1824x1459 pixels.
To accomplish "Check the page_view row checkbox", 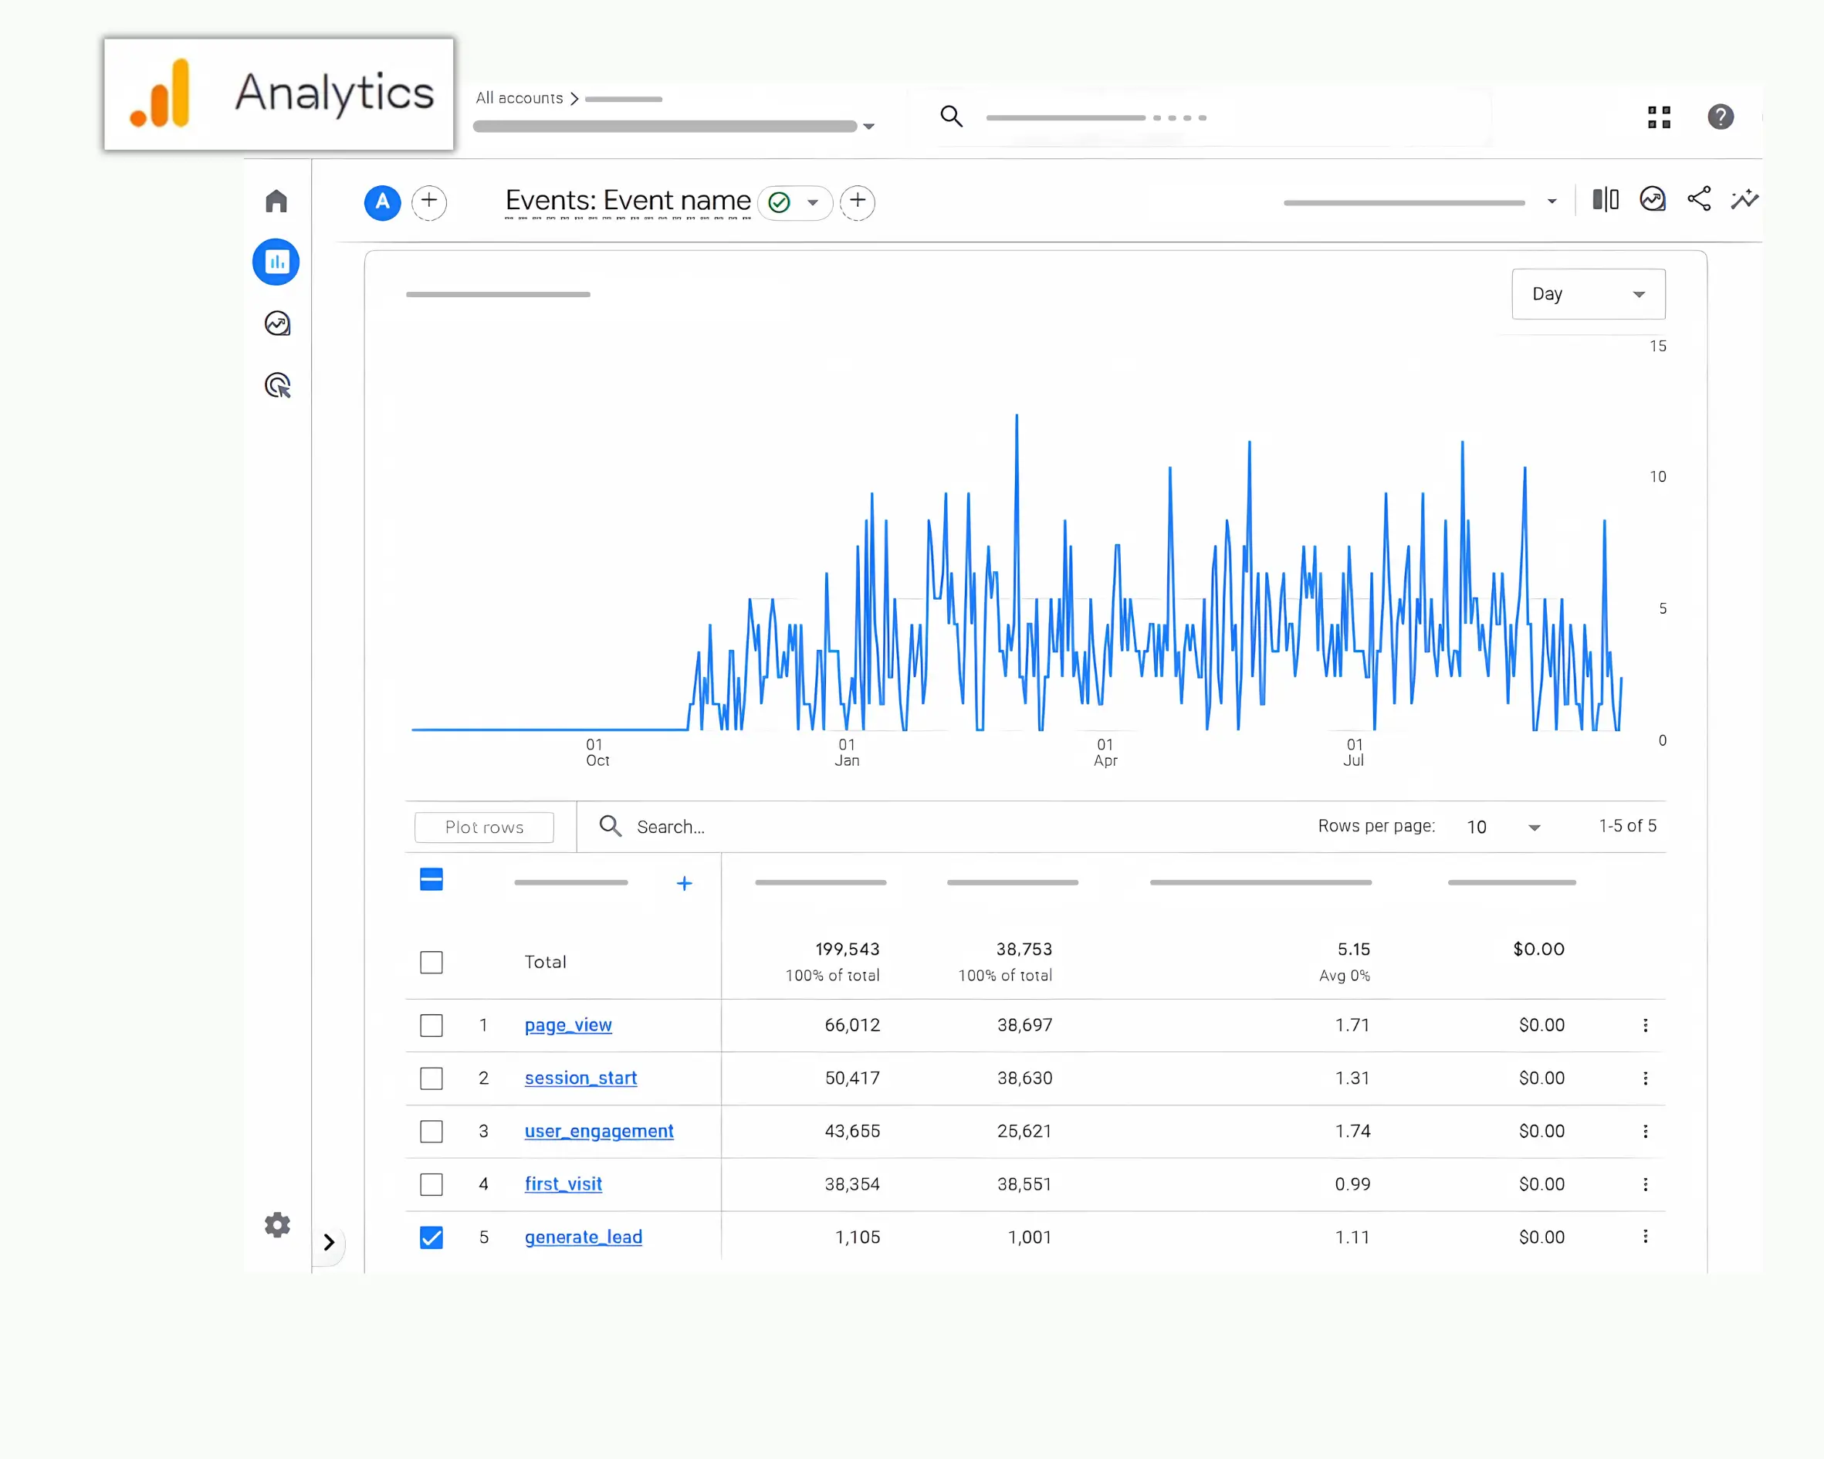I will coord(431,1026).
